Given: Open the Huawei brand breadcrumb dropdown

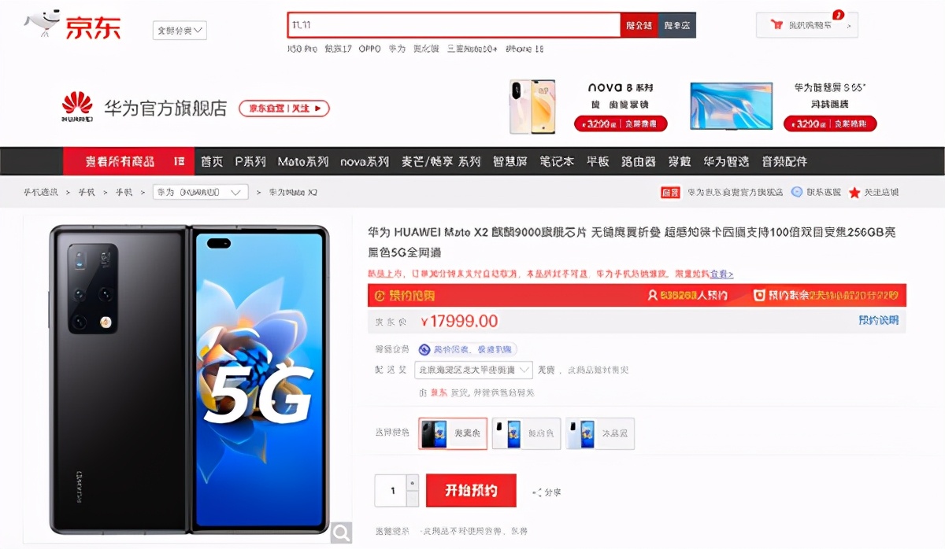Looking at the screenshot, I should click(201, 192).
